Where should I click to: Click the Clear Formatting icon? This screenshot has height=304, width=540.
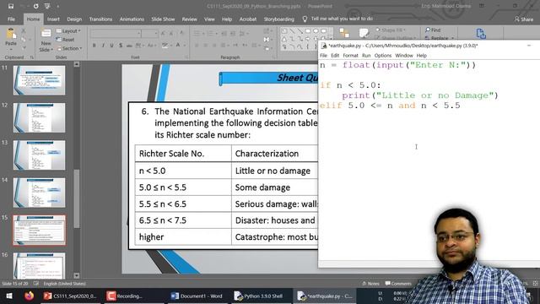tap(181, 34)
